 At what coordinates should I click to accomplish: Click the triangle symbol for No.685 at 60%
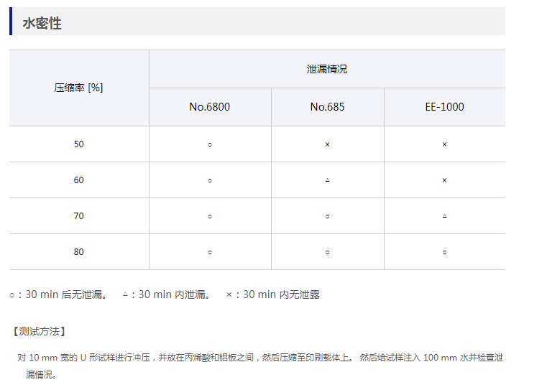327,180
